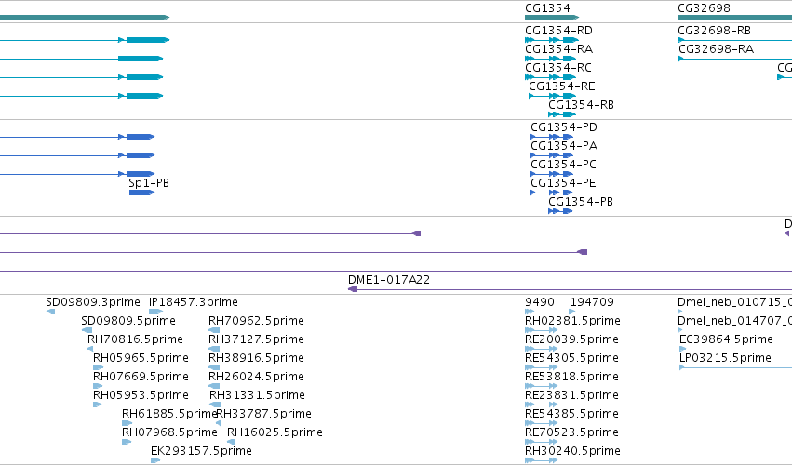
Task: Click the CG1354-RB transcript label
Action: click(x=582, y=105)
